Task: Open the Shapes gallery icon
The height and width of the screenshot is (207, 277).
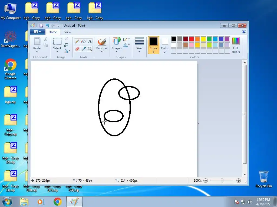Action: (x=116, y=41)
